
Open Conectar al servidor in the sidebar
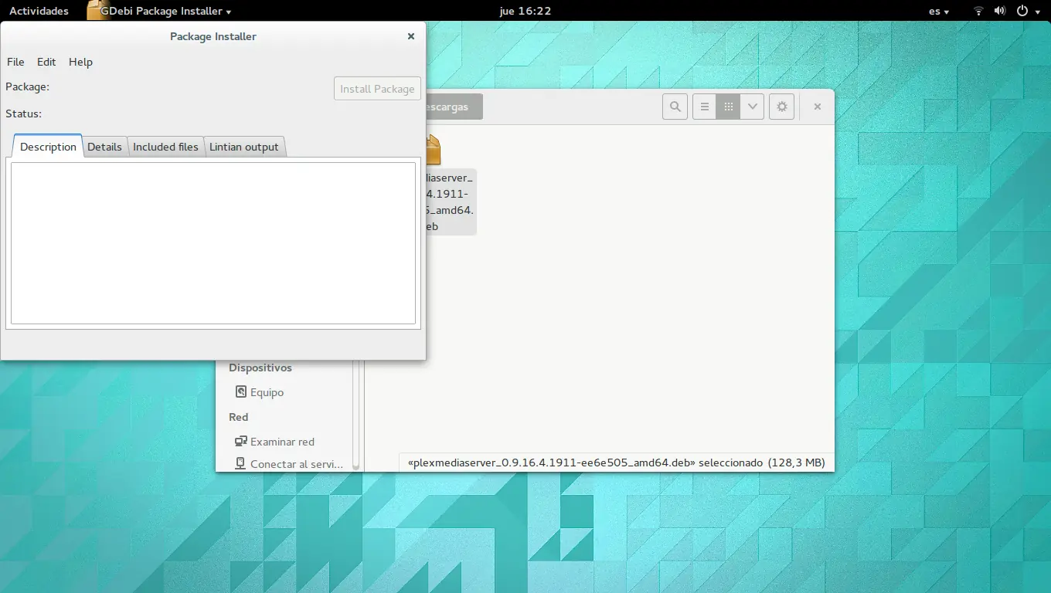[x=297, y=464]
